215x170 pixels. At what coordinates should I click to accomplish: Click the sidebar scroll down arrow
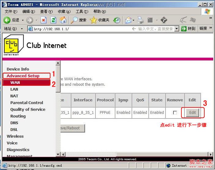58,154
